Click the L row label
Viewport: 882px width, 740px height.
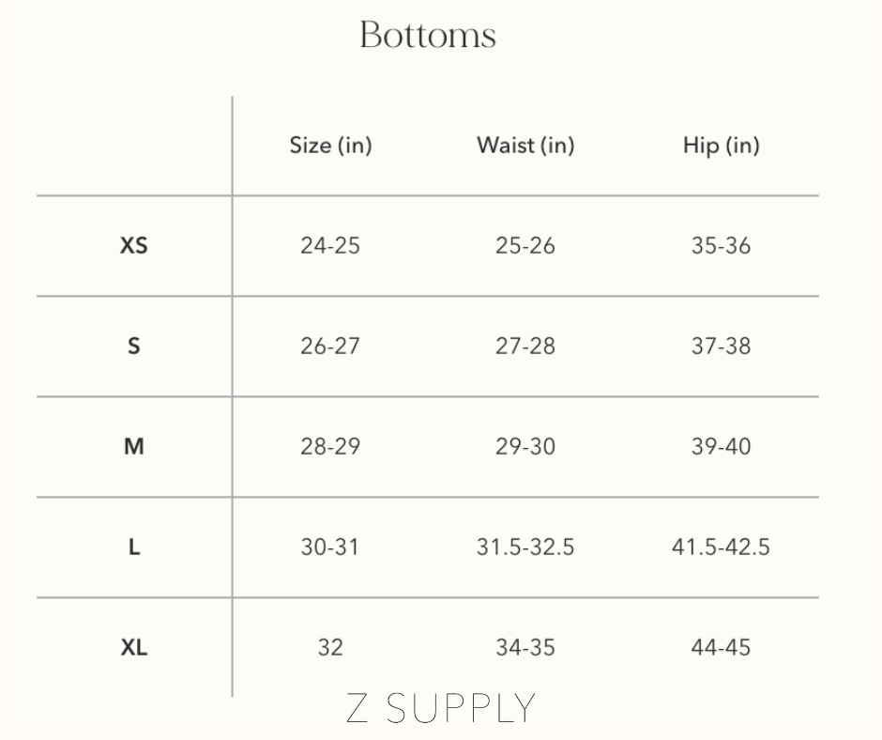[x=134, y=547]
